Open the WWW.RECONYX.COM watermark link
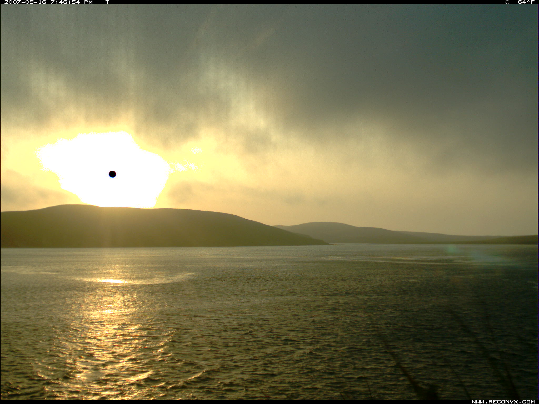539x404 pixels. [x=503, y=402]
